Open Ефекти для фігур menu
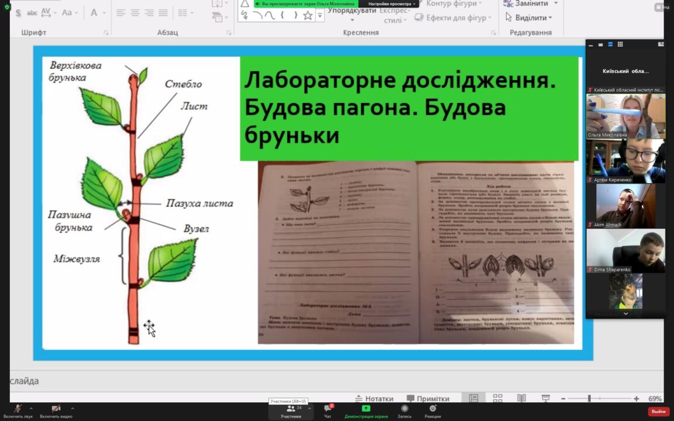Viewport: 674px width, 421px height. pyautogui.click(x=453, y=18)
